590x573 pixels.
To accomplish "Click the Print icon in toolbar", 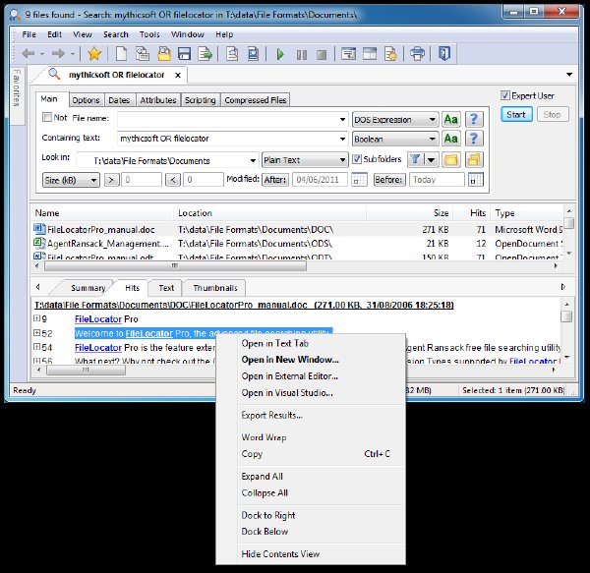I will click(x=417, y=54).
